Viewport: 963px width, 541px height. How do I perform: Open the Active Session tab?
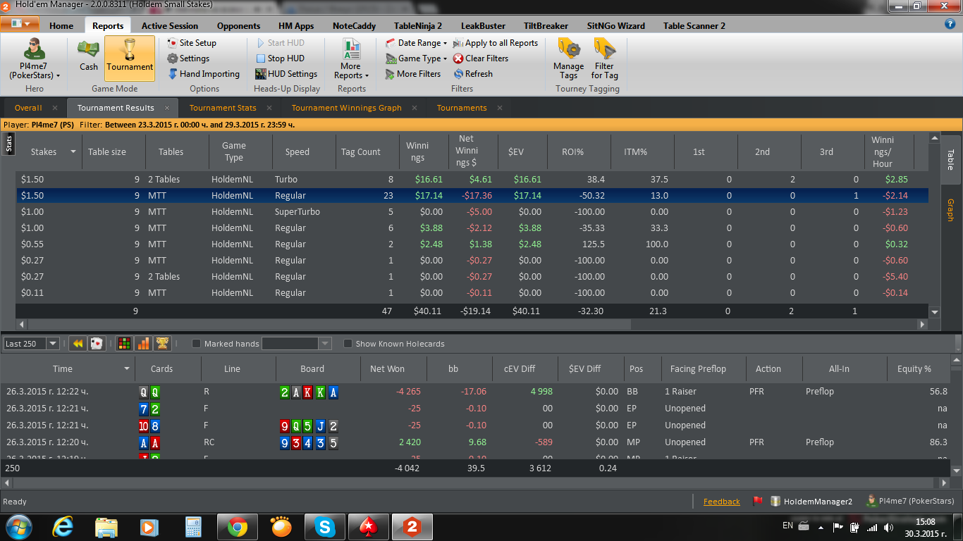[170, 26]
